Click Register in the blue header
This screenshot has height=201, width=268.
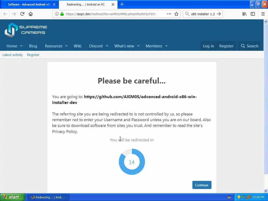tap(226, 46)
